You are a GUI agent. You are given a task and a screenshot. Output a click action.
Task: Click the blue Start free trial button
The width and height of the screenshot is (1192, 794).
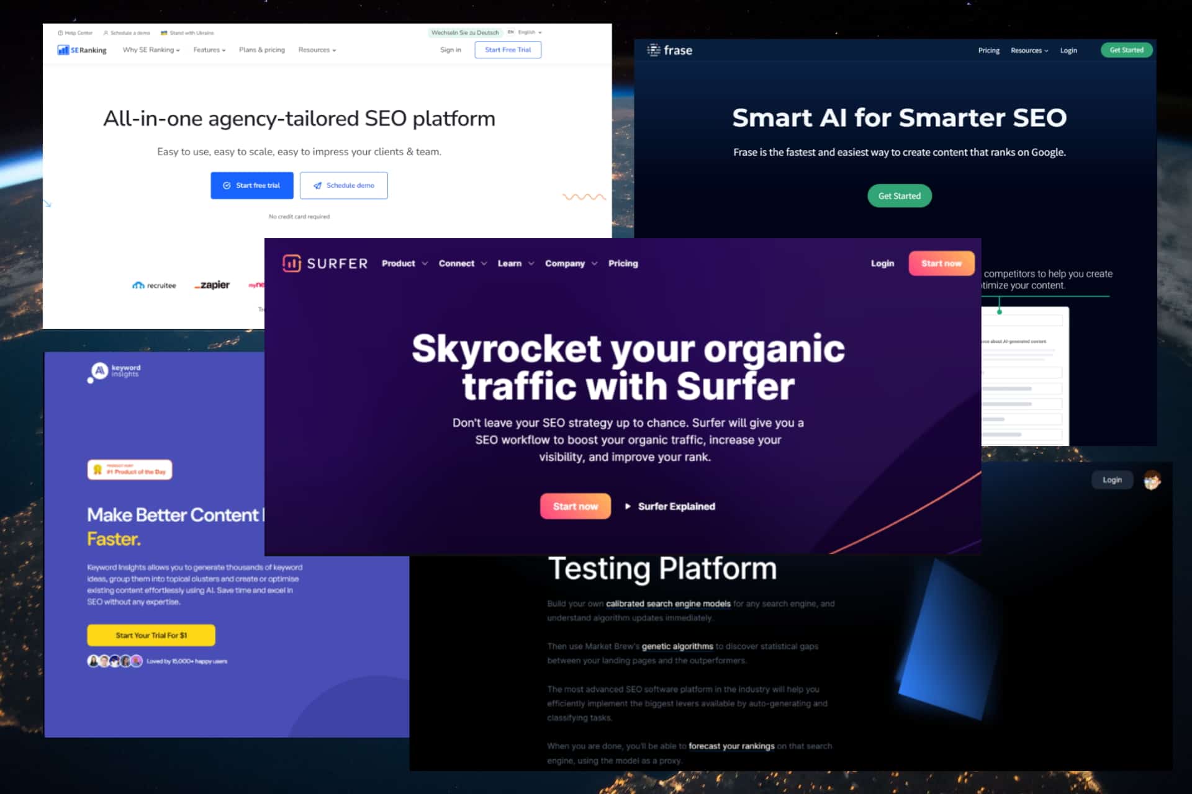point(252,185)
